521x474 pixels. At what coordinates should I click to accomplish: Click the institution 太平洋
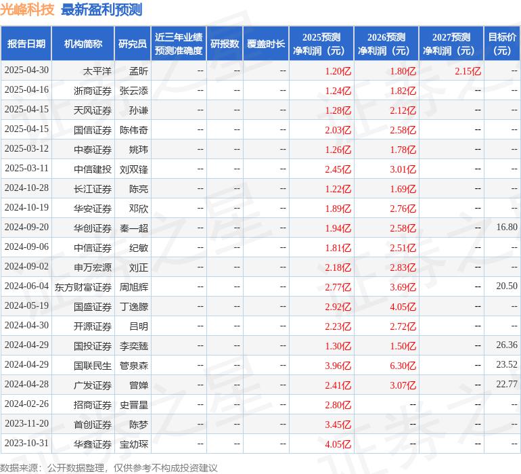click(x=97, y=71)
